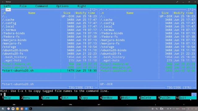The width and height of the screenshot is (198, 111).
Task: Click the 9 PullDn function key button
Action: [x=167, y=98]
